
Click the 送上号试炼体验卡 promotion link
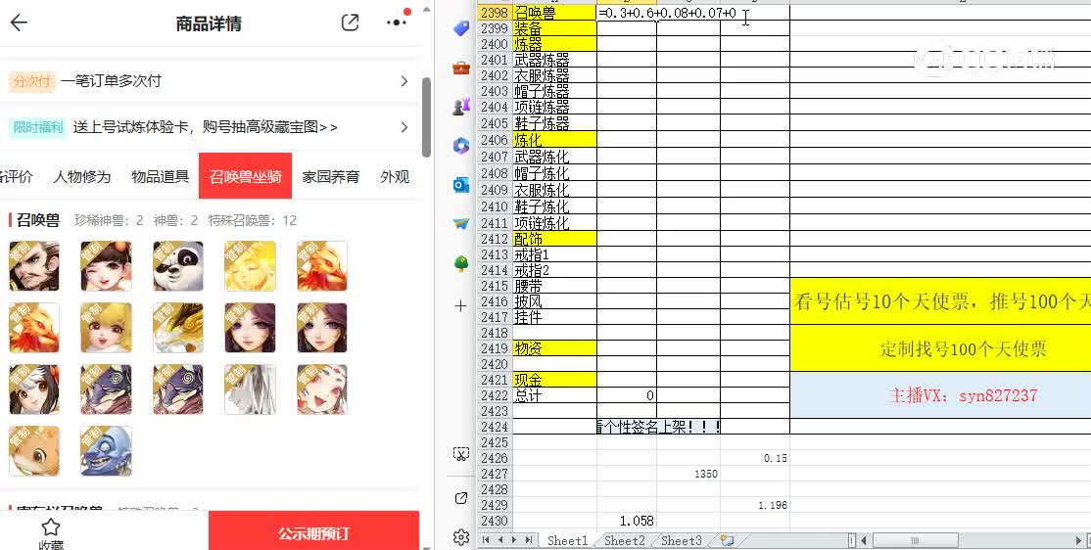coord(206,127)
